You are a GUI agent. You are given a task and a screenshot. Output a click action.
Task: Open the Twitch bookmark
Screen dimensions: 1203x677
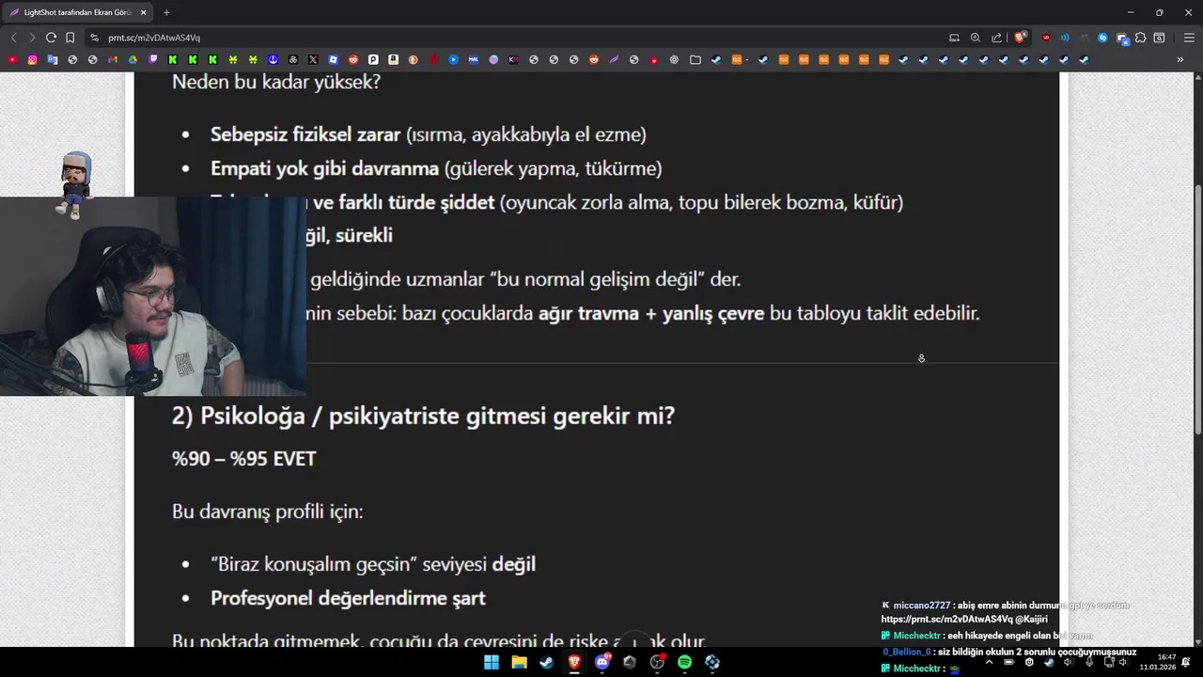(152, 60)
